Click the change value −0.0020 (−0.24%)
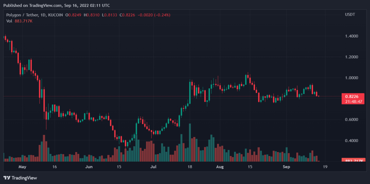 (154, 15)
